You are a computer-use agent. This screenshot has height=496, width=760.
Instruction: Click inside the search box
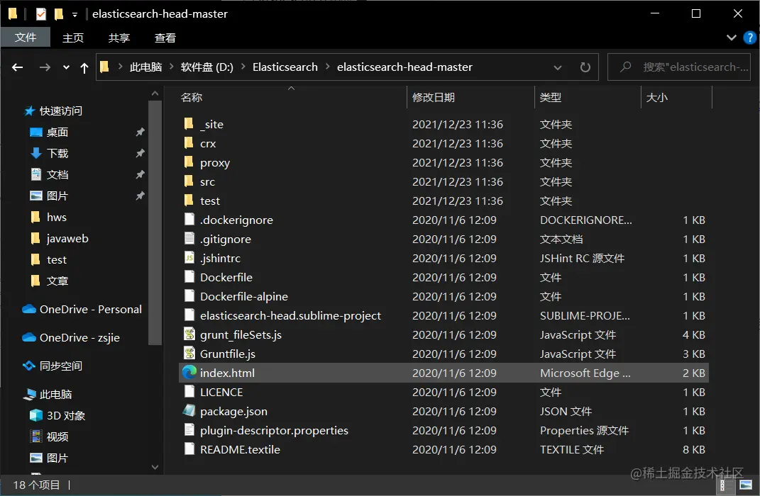(681, 67)
